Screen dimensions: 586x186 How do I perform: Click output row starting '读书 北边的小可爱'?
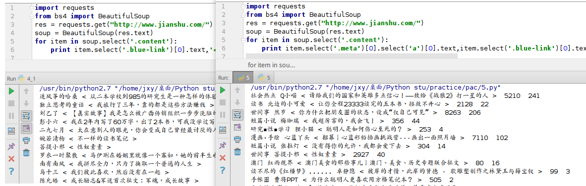coord(369,104)
